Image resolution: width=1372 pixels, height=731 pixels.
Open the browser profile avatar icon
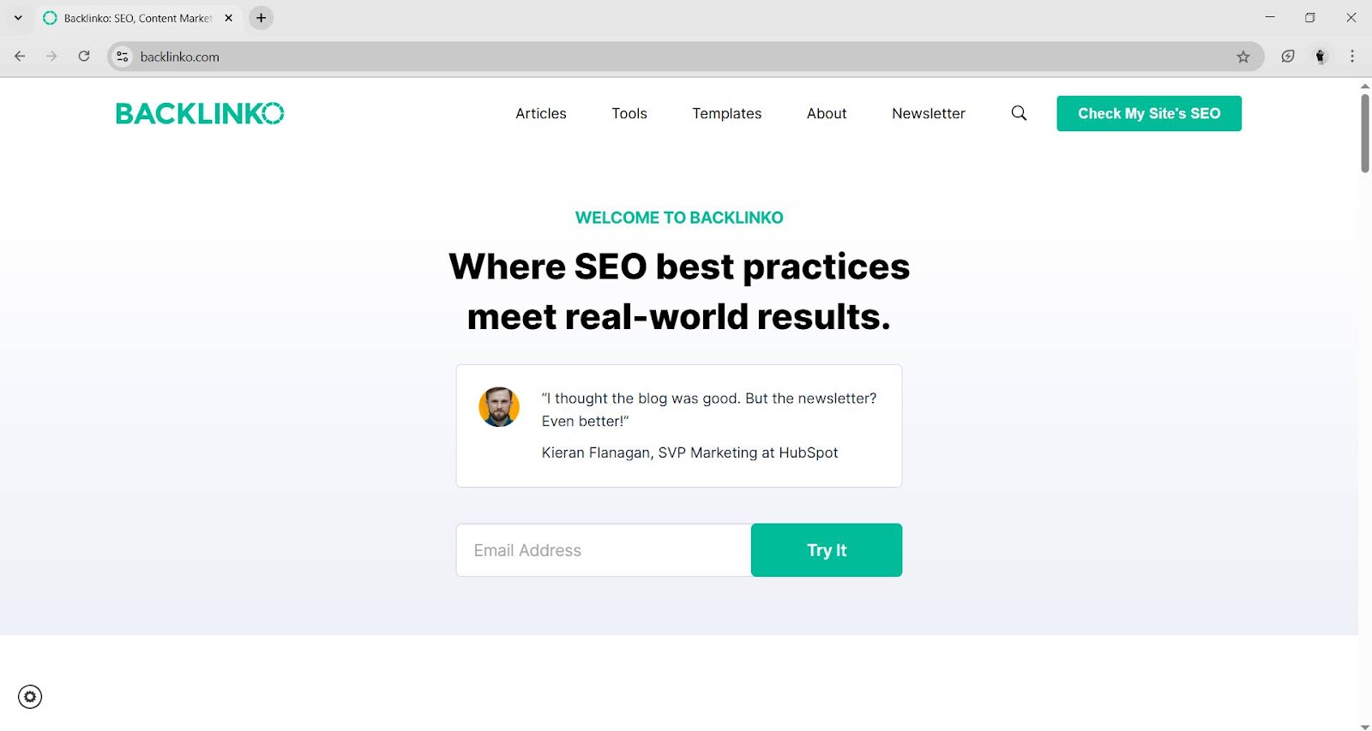tap(1319, 56)
